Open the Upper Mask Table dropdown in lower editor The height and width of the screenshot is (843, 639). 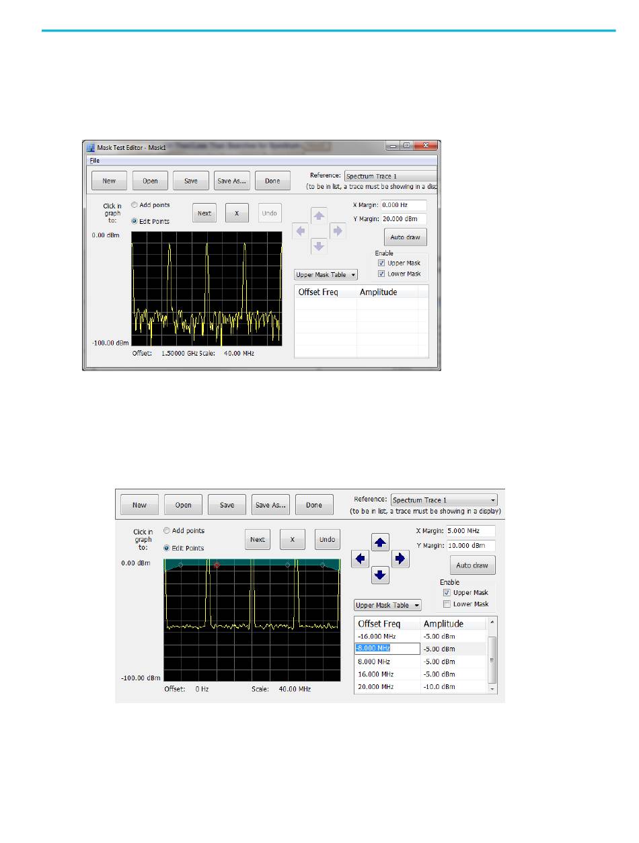pos(387,605)
